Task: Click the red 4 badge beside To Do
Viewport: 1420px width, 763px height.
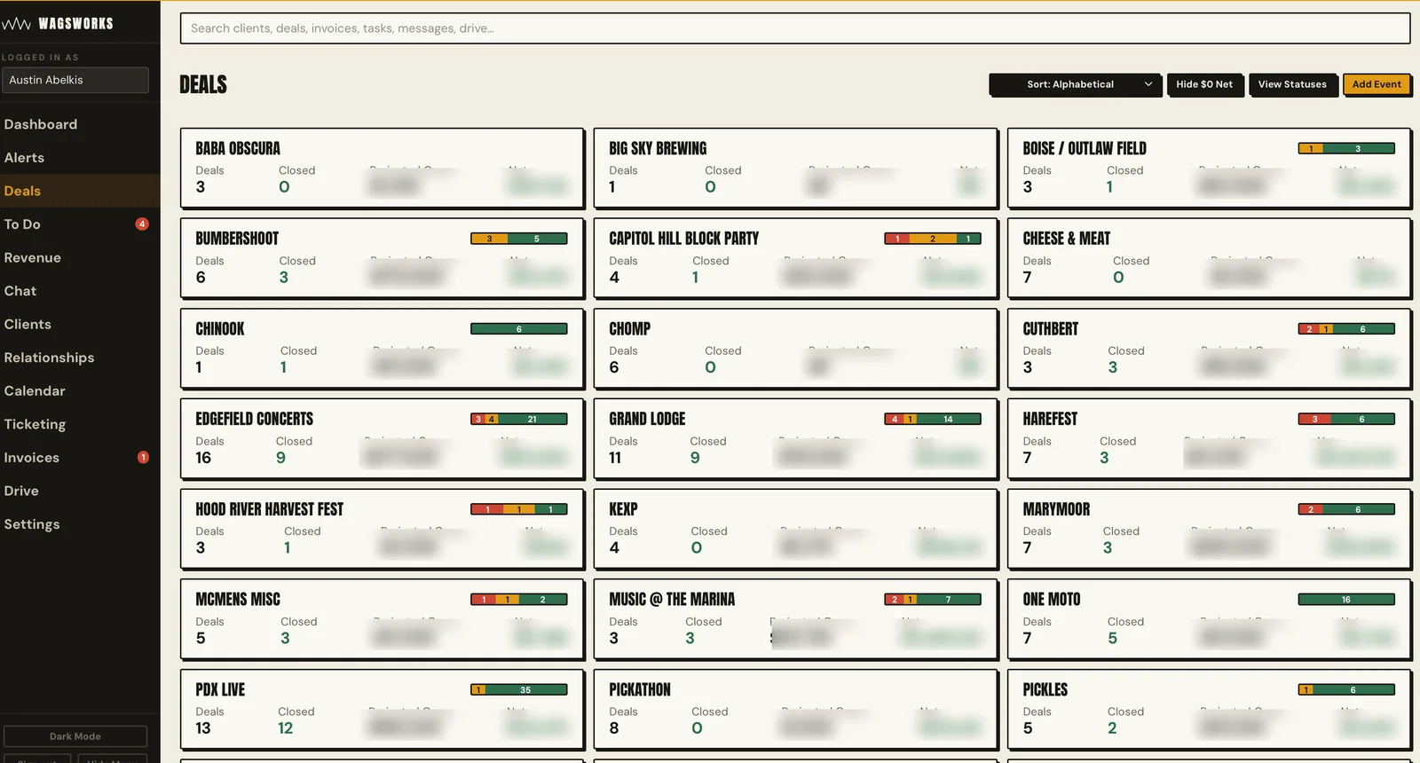Action: [142, 224]
